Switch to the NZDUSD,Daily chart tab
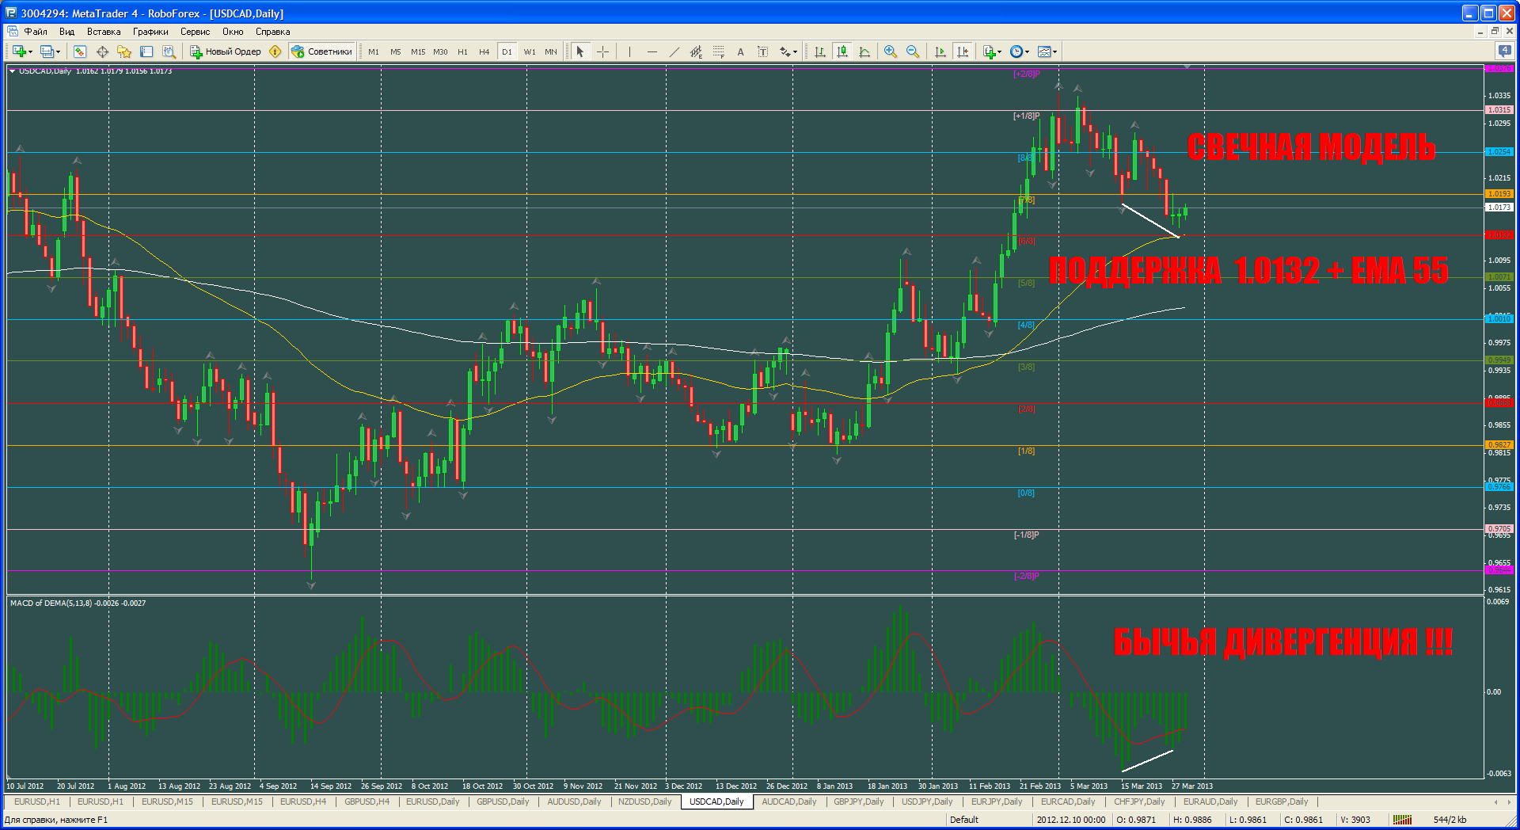1520x830 pixels. coord(644,801)
